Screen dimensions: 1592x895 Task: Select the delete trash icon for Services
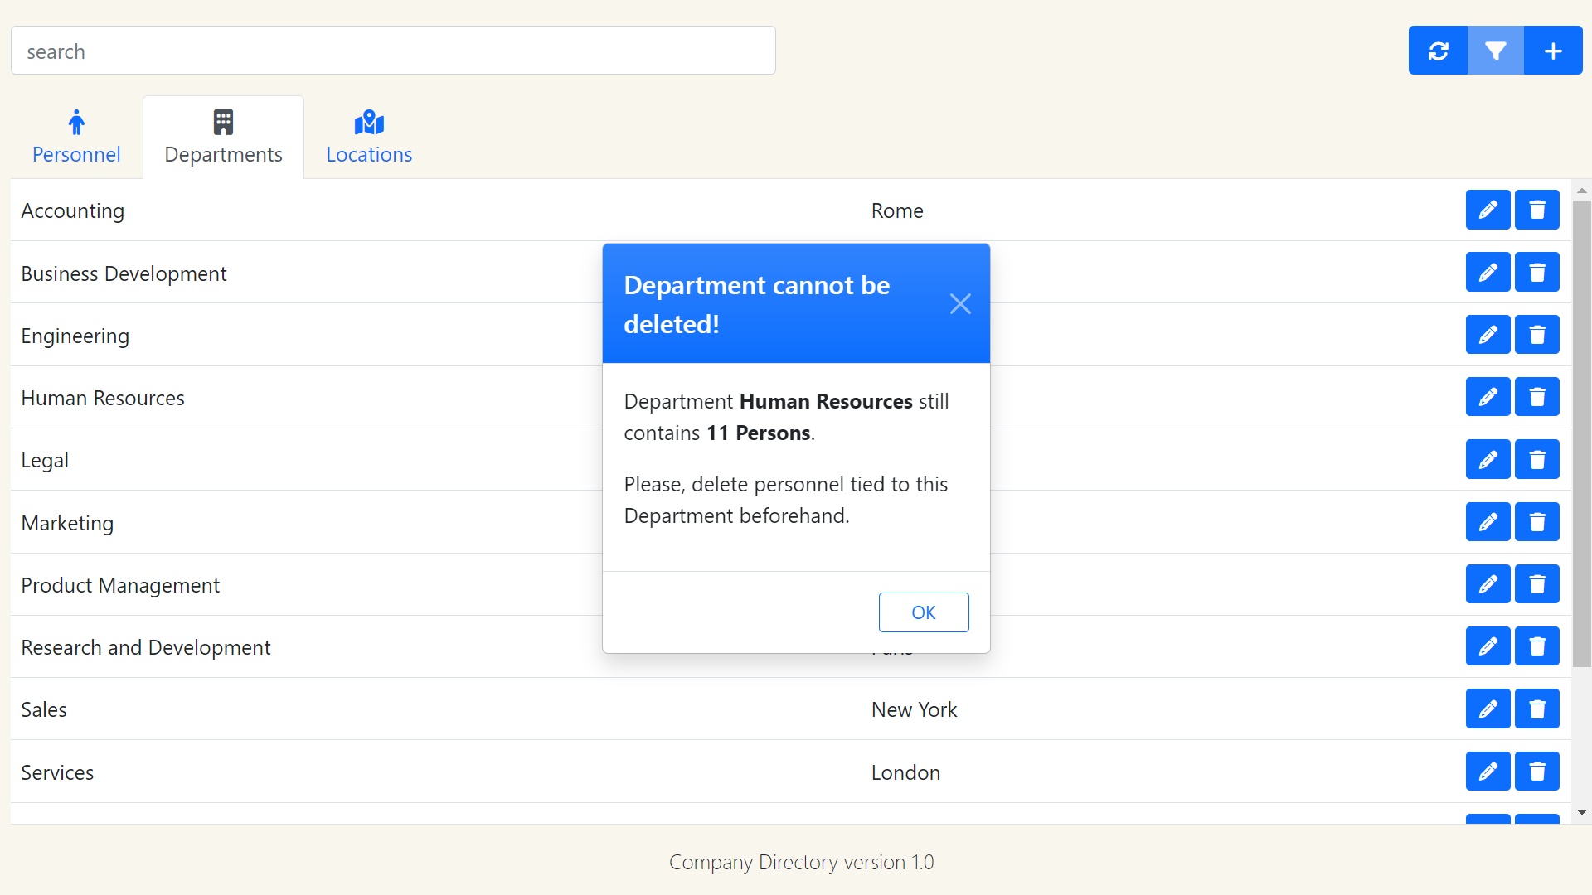[1536, 771]
